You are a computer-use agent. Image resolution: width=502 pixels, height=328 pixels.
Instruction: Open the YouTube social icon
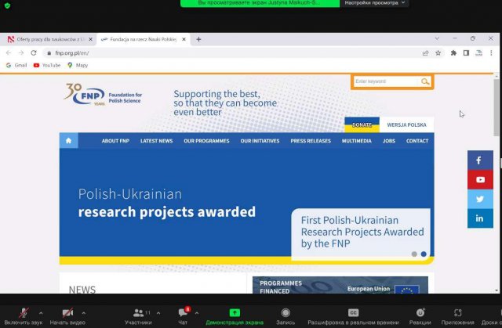(480, 180)
